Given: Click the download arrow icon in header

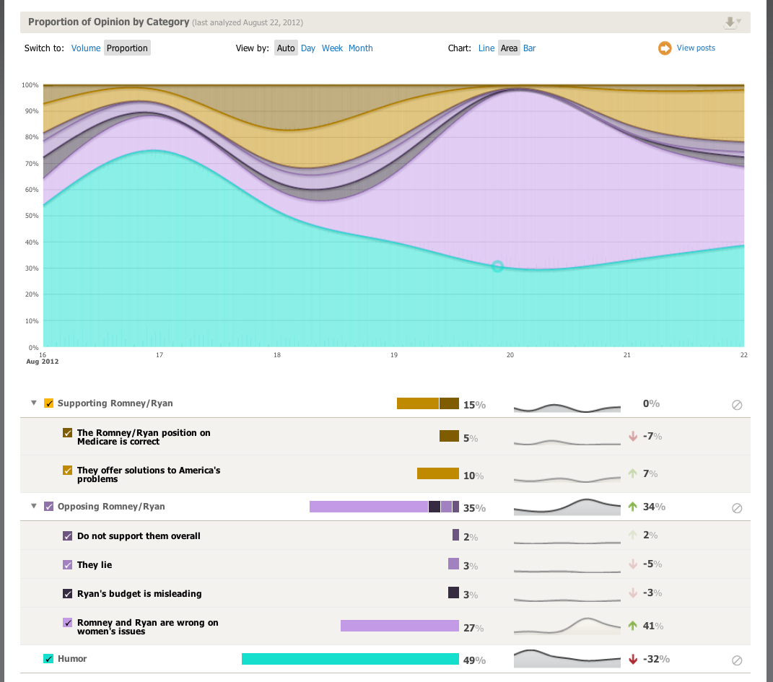Looking at the screenshot, I should [731, 22].
